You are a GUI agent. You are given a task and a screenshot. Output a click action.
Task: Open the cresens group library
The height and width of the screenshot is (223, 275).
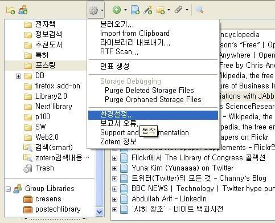[x=48, y=199]
